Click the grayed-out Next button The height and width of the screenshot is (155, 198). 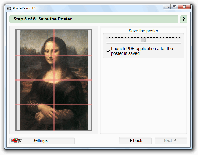click(x=171, y=140)
